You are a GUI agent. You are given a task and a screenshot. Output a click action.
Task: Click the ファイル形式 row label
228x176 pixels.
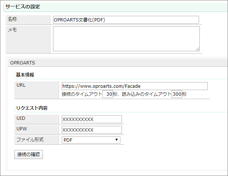click(30, 140)
